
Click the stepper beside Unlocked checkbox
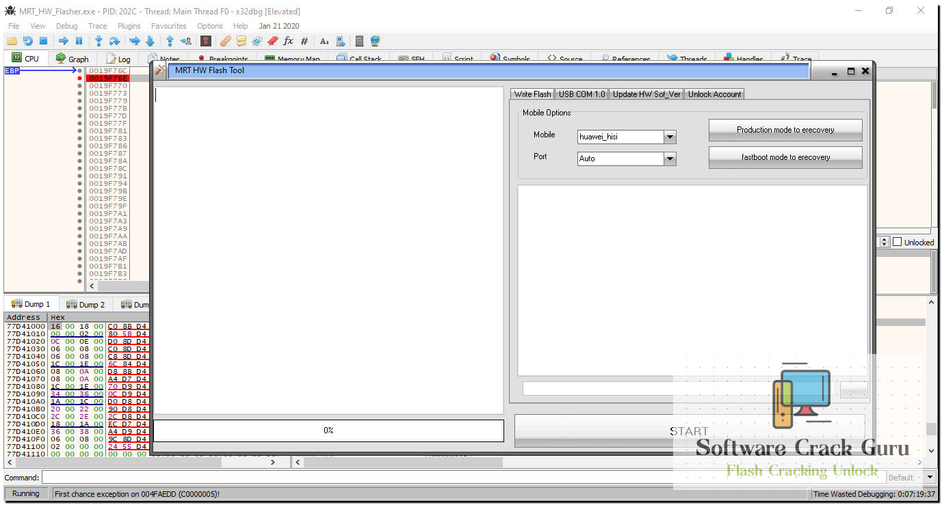pyautogui.click(x=883, y=242)
